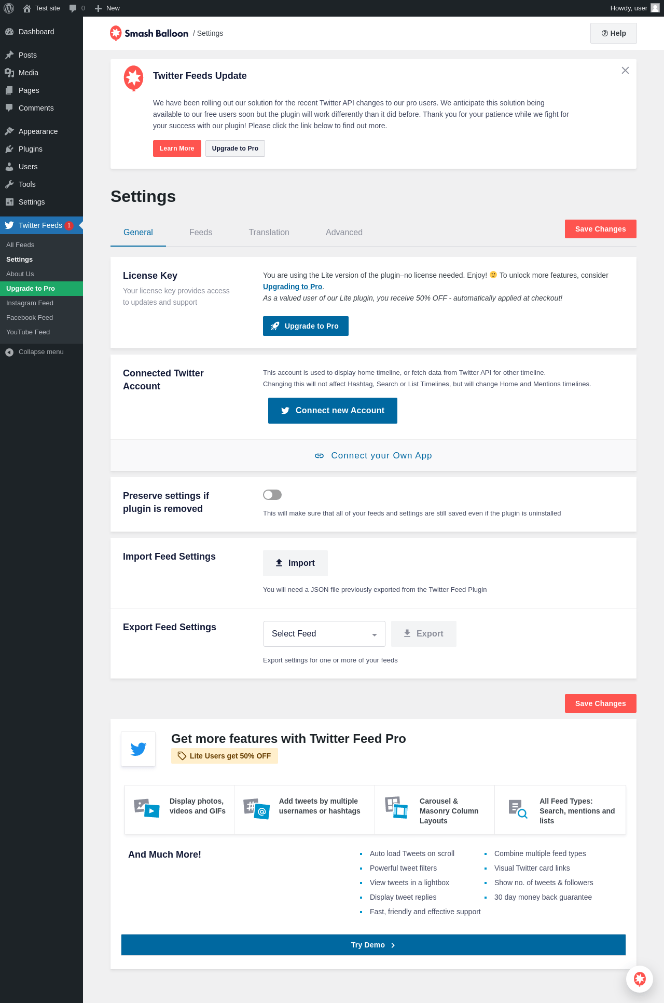Click the New content plus button
664x1003 pixels.
(x=107, y=8)
